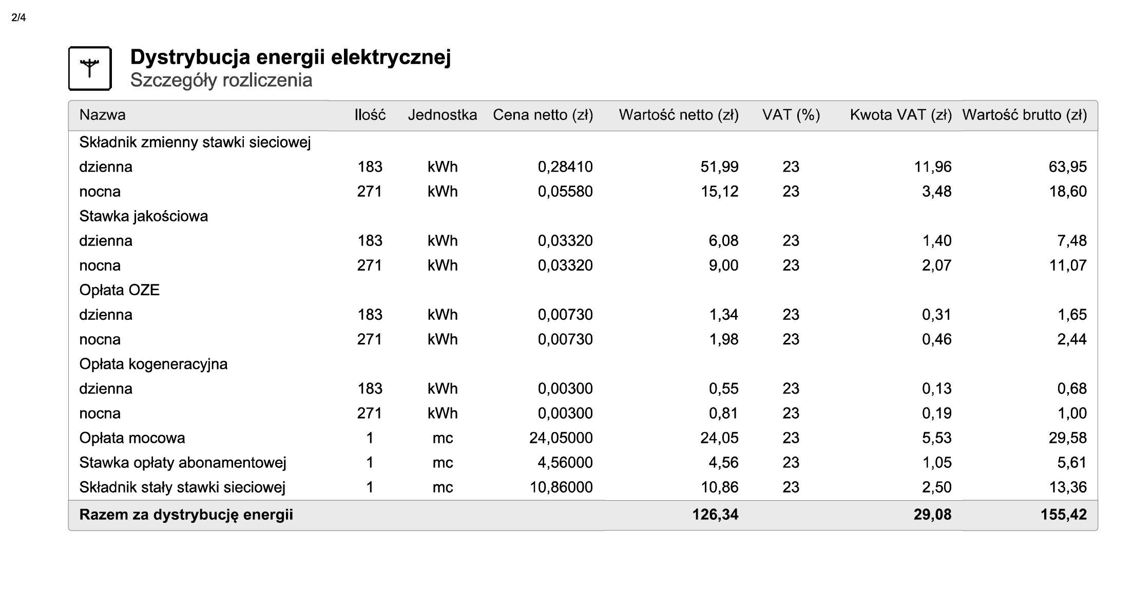Click the 'VAT (%)' column header
The width and height of the screenshot is (1133, 590).
791,115
